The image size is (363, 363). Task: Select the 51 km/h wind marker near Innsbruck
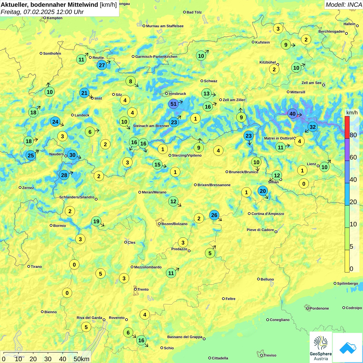[x=173, y=104]
